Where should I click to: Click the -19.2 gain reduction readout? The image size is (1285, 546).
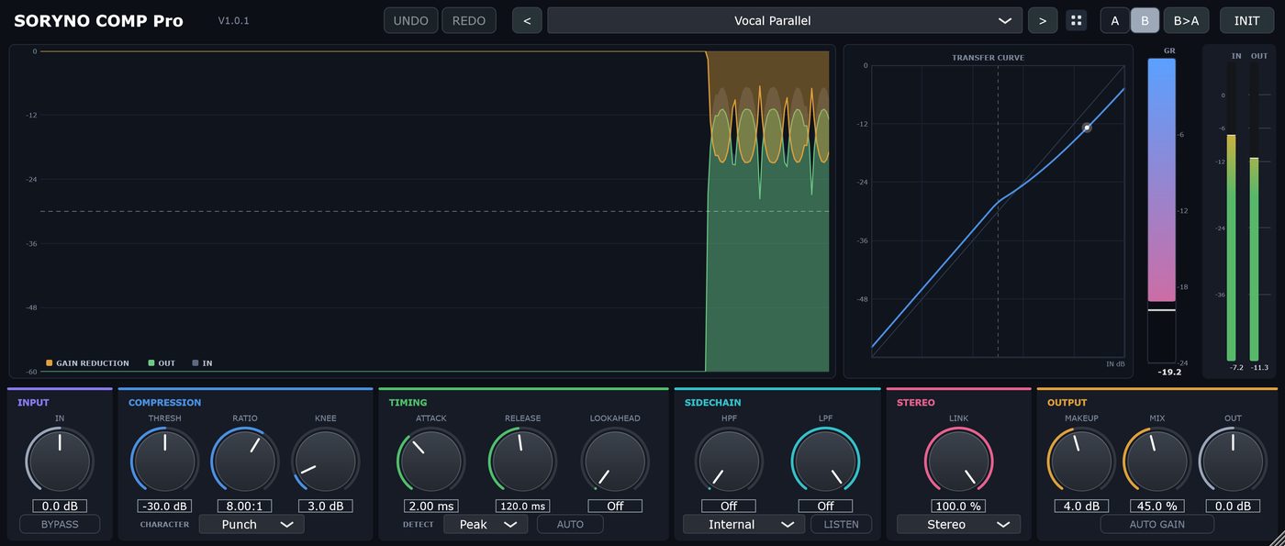click(1169, 372)
